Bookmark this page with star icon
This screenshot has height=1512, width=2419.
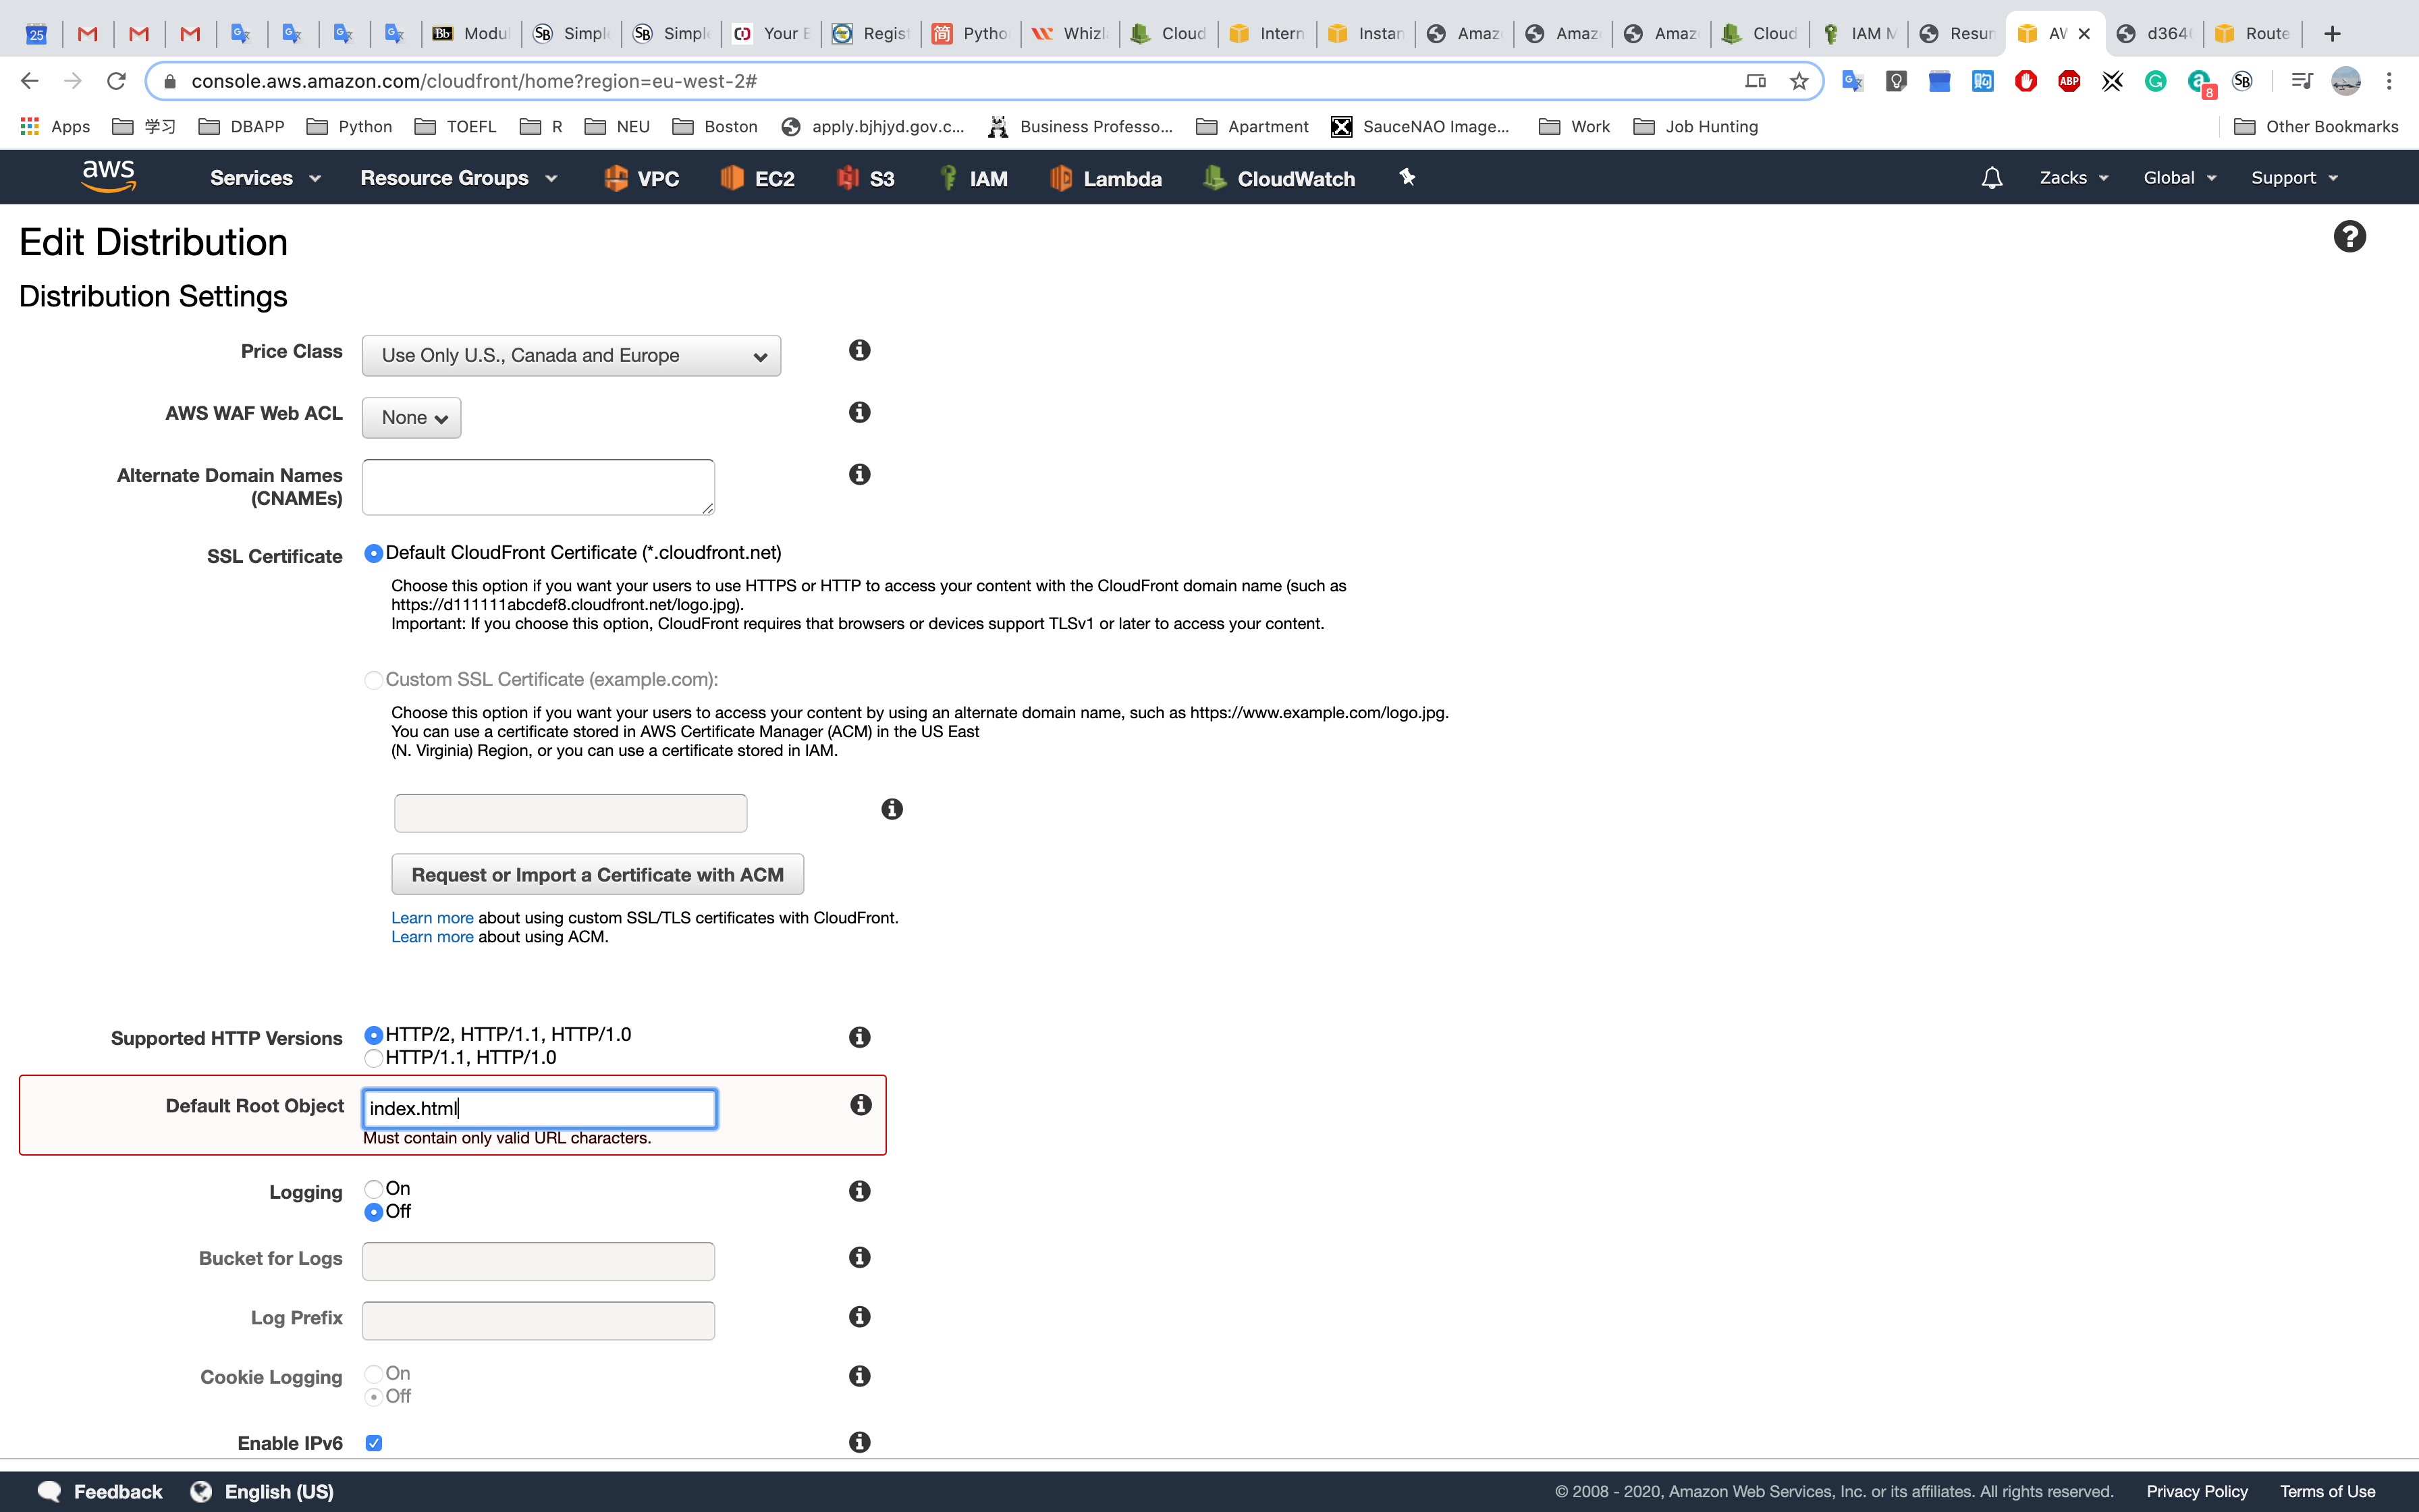[1799, 81]
